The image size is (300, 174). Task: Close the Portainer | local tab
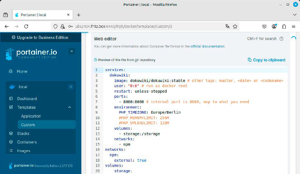(x=68, y=15)
